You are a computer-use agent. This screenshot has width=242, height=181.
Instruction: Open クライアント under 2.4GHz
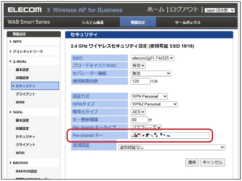[x=25, y=94]
